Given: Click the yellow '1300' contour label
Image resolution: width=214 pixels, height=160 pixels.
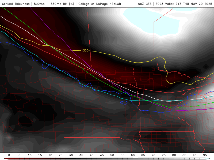Looking at the screenshot, I should click(85, 50).
